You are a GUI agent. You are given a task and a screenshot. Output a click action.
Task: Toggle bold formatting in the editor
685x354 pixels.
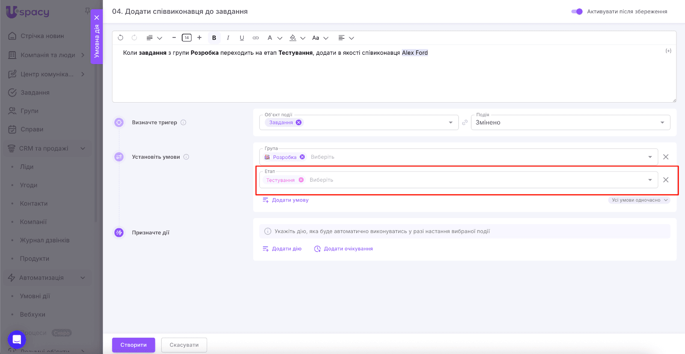click(x=214, y=38)
